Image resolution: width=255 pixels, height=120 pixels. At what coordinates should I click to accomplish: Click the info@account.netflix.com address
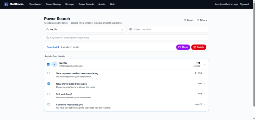coord(71,66)
